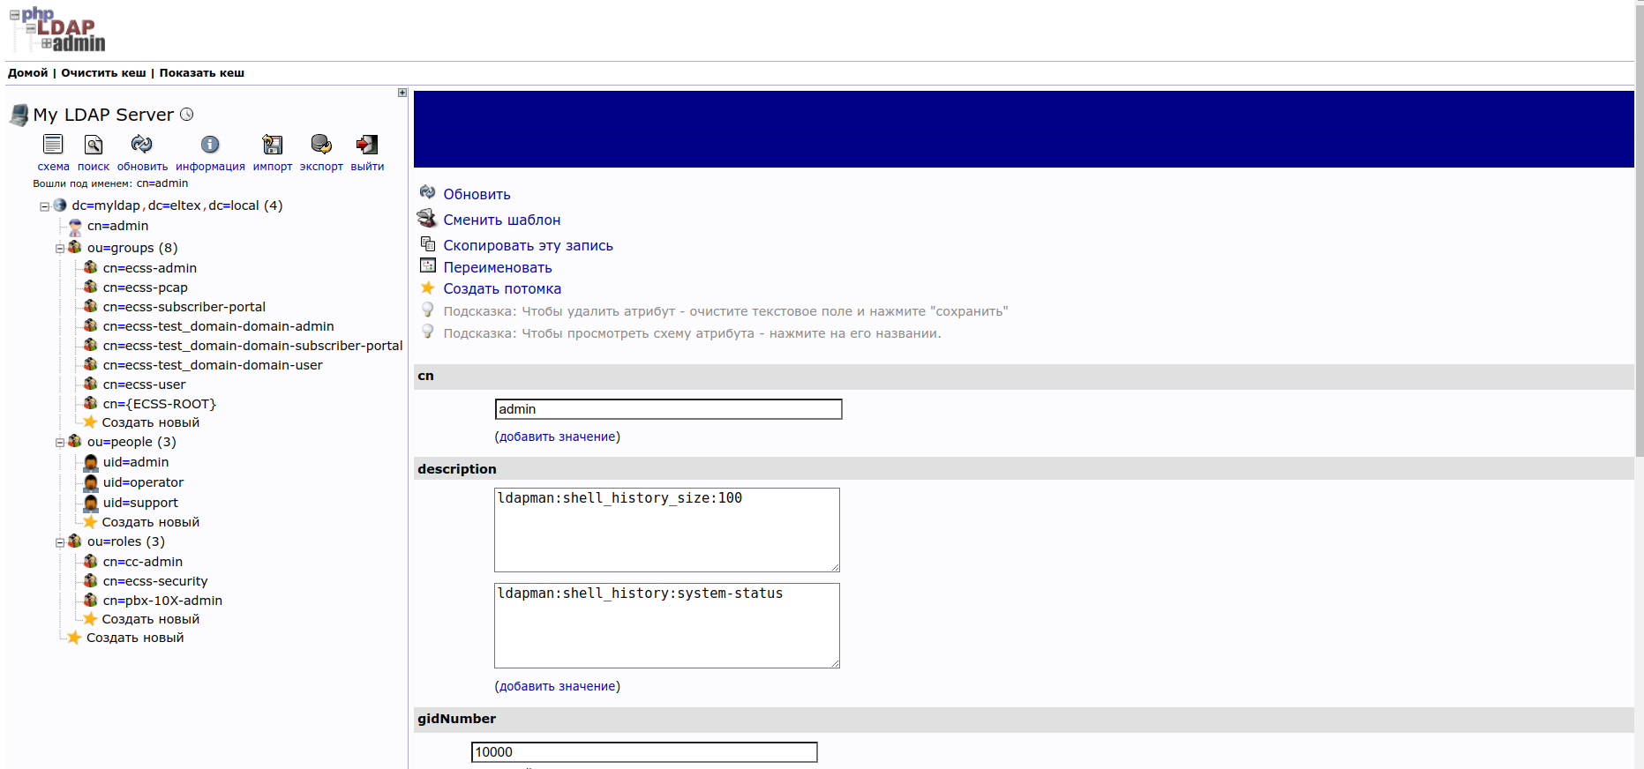Viewport: 1644px width, 769px height.
Task: Click the cn attribute name header
Action: pos(425,376)
